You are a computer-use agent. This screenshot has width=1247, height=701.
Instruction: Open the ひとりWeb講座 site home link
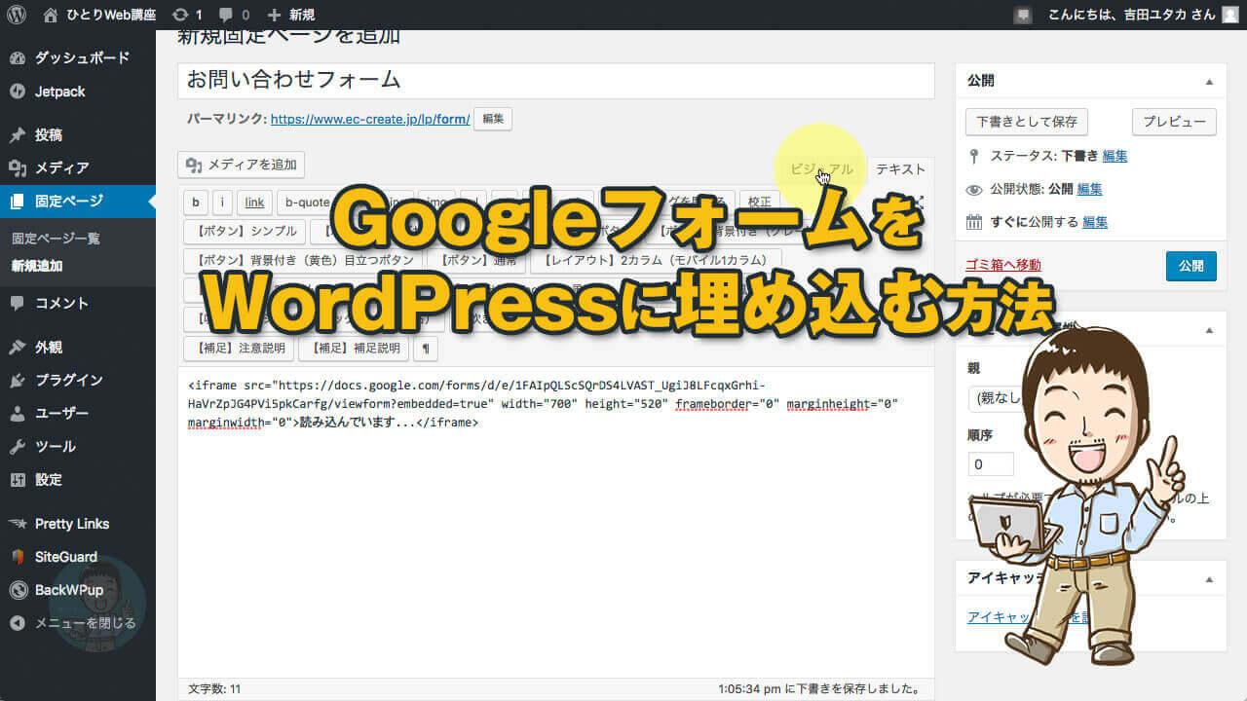100,15
